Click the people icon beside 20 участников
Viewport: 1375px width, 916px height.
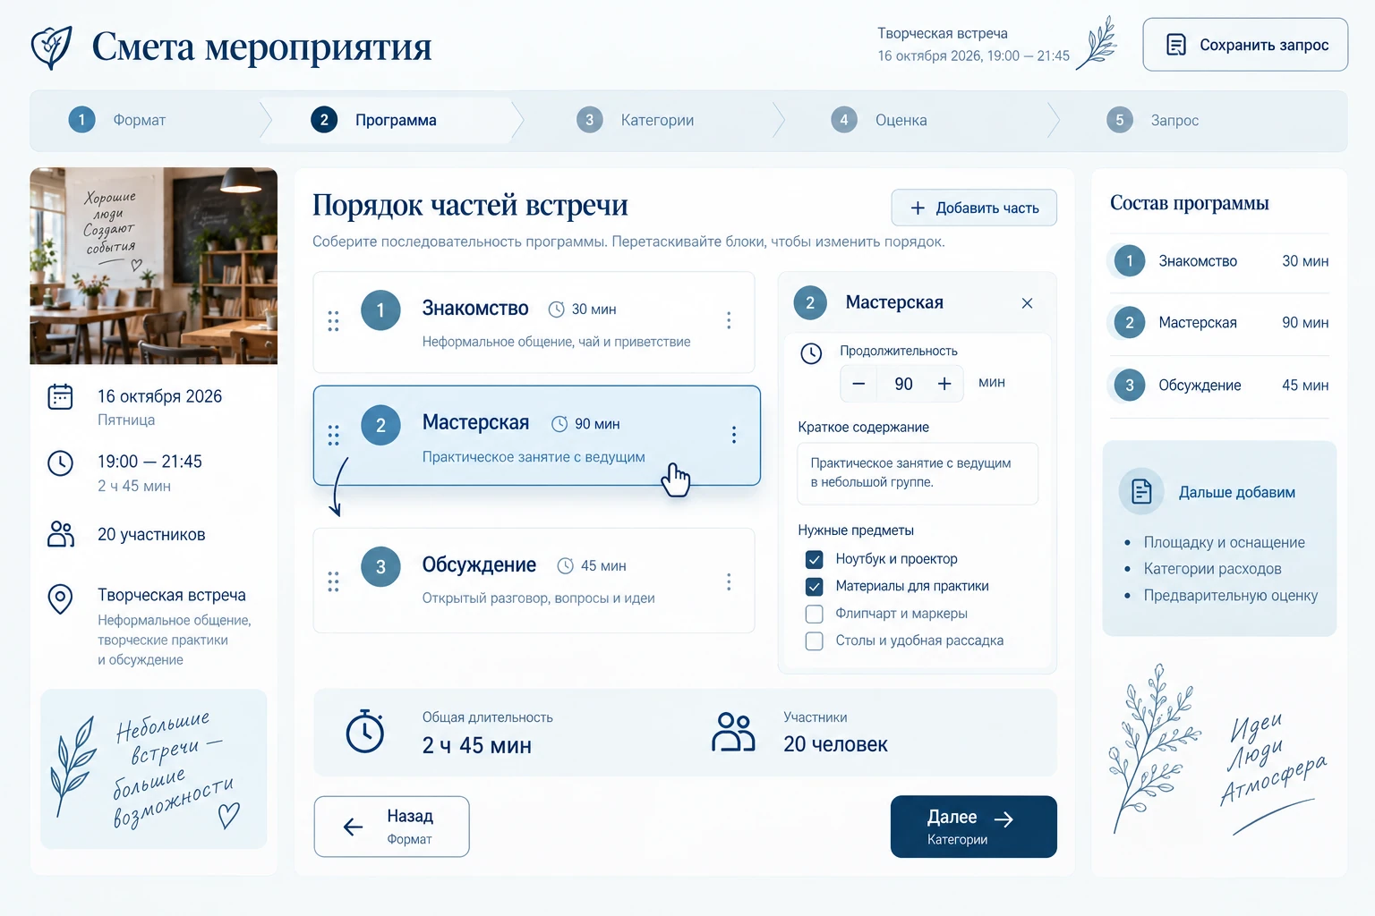[61, 534]
